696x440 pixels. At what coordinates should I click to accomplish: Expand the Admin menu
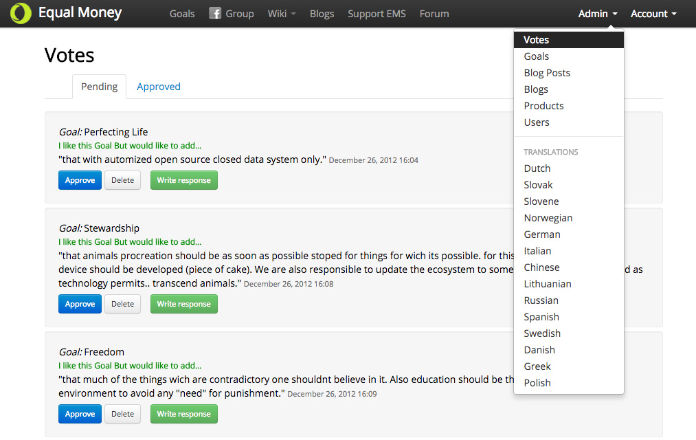(596, 13)
